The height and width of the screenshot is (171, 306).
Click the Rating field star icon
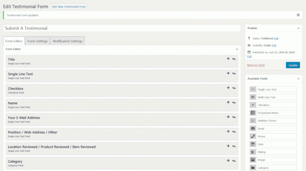(253, 152)
